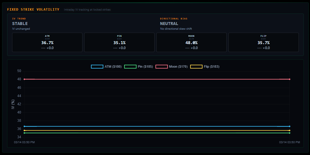The image size is (310, 155).
Task: Click the '36' y-axis tick label
Action: coord(19,129)
